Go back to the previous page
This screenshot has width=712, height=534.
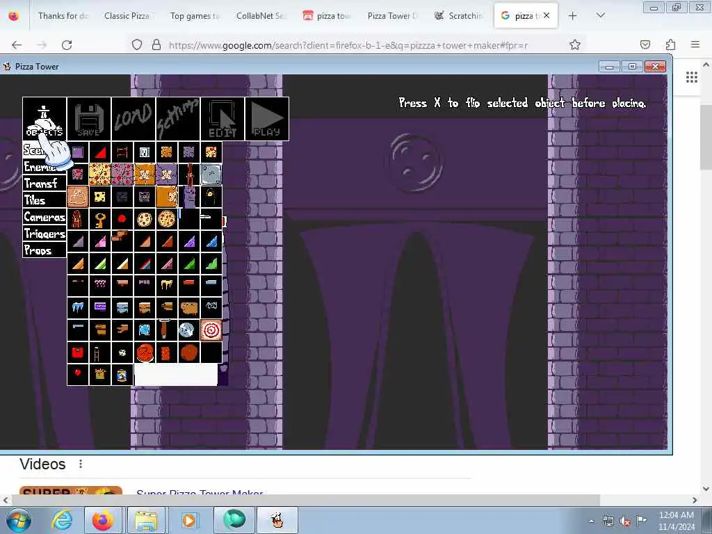click(x=17, y=44)
